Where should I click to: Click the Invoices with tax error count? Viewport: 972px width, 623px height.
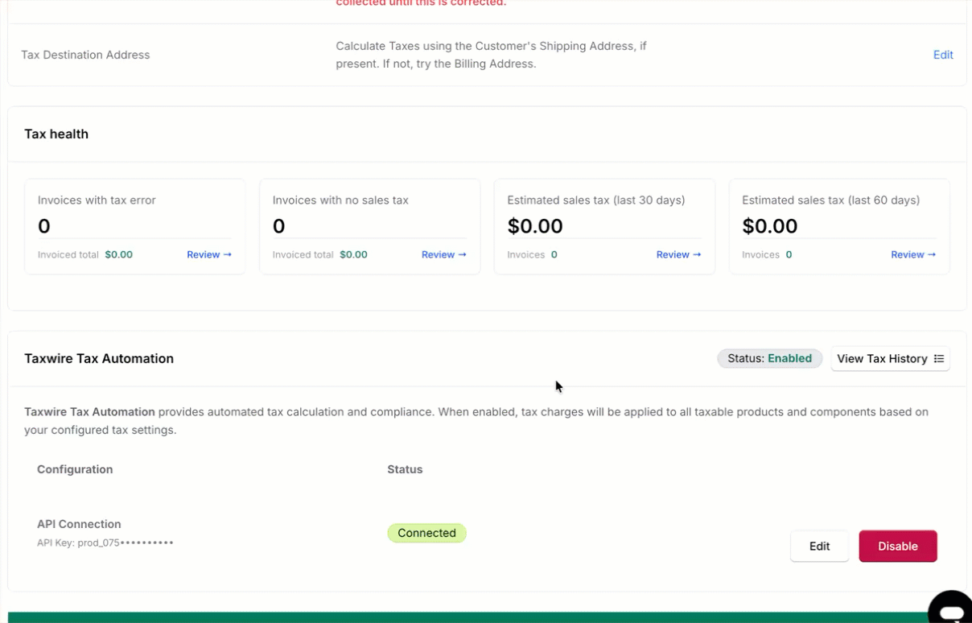coord(44,226)
